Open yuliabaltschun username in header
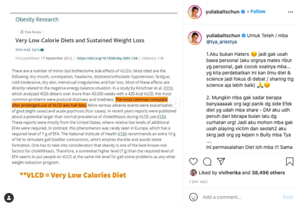Screen dimensions: 297x204 pos(222,12)
